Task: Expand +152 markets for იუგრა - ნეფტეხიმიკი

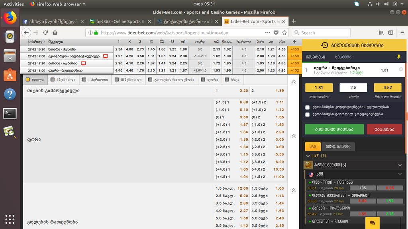Action: [x=294, y=70]
